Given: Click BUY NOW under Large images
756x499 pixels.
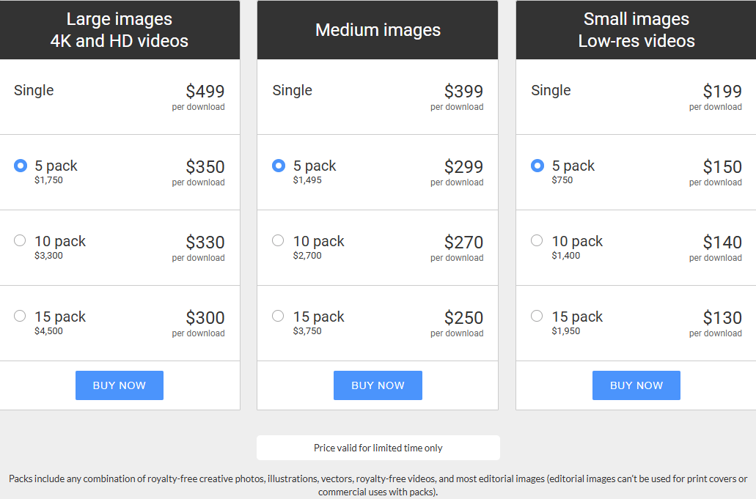Looking at the screenshot, I should [119, 385].
